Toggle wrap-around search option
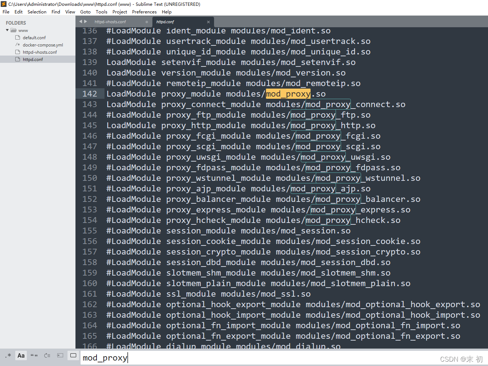This screenshot has width=488, height=366. click(47, 355)
